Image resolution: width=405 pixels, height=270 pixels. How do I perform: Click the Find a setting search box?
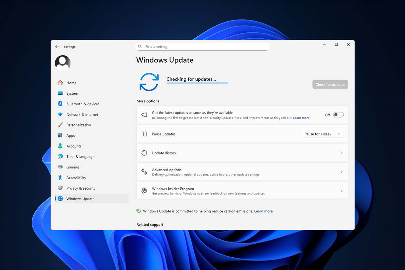(202, 47)
